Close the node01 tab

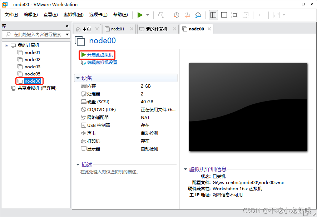[132, 29]
